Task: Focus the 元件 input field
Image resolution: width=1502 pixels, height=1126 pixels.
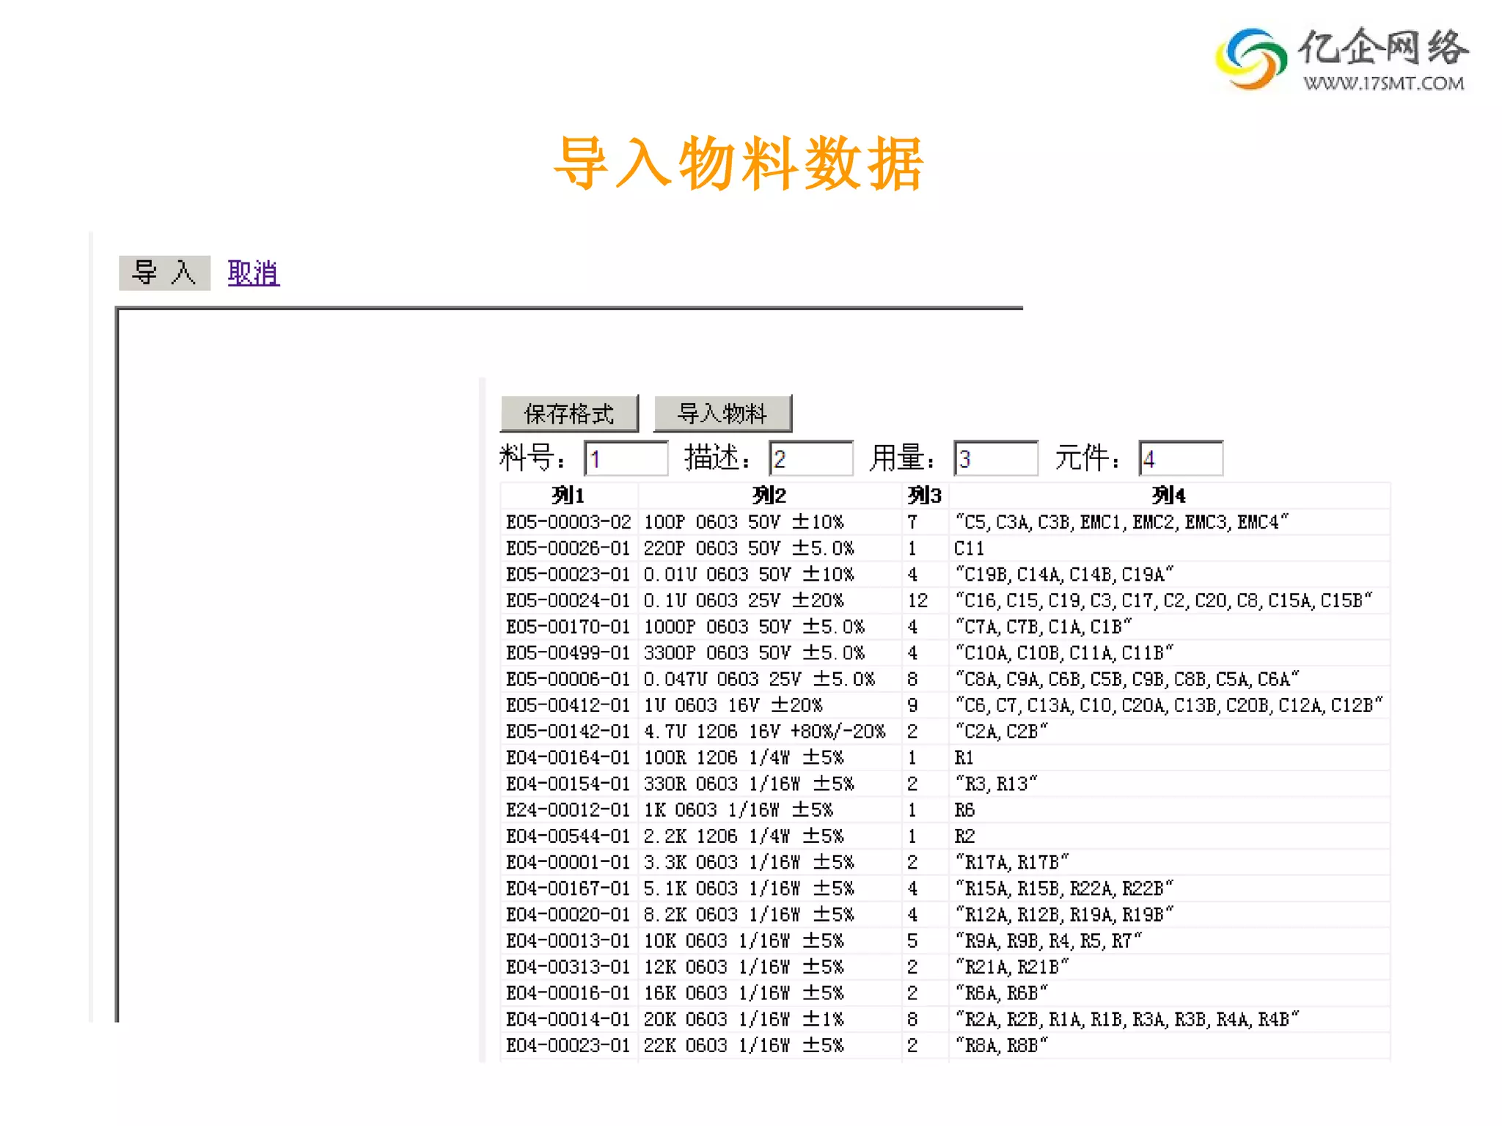Action: click(x=1181, y=458)
